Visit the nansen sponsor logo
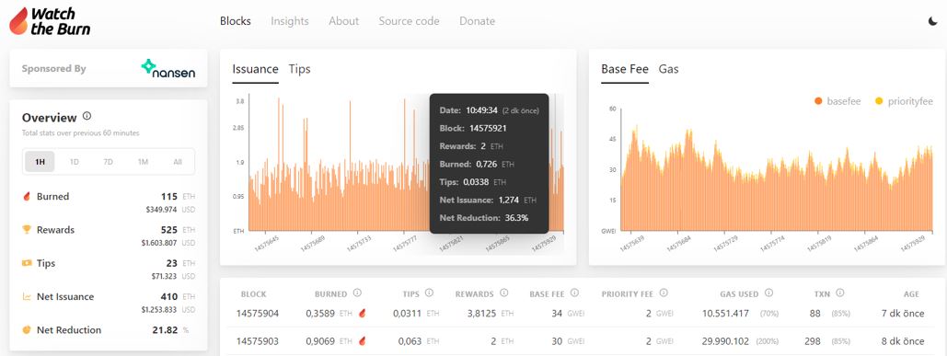This screenshot has width=947, height=356. [167, 69]
